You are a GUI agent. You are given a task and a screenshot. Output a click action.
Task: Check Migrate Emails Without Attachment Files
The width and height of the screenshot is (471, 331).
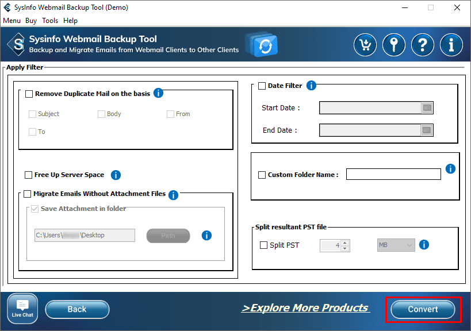click(x=28, y=194)
